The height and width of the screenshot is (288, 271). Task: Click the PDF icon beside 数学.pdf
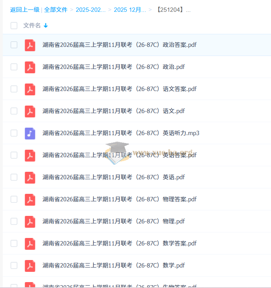(30, 266)
